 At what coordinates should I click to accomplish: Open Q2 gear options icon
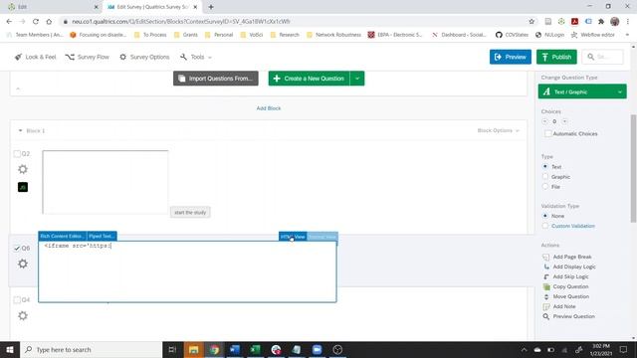coord(23,169)
